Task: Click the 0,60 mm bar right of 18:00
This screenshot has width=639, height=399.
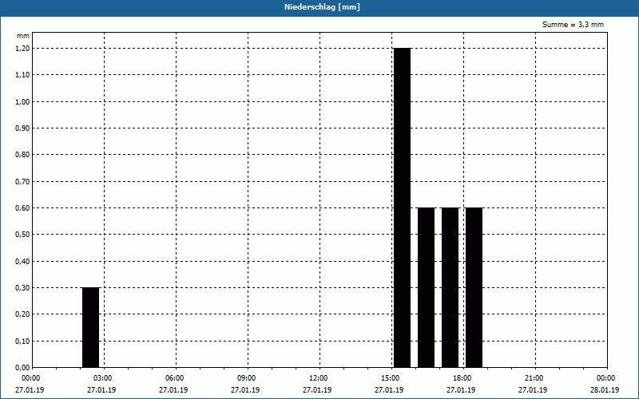Action: pyautogui.click(x=474, y=287)
